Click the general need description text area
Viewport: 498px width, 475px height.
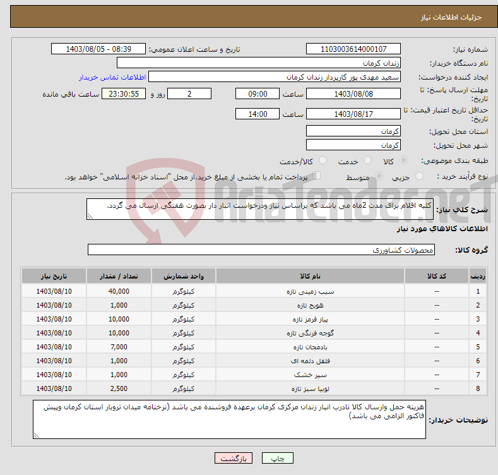click(260, 209)
